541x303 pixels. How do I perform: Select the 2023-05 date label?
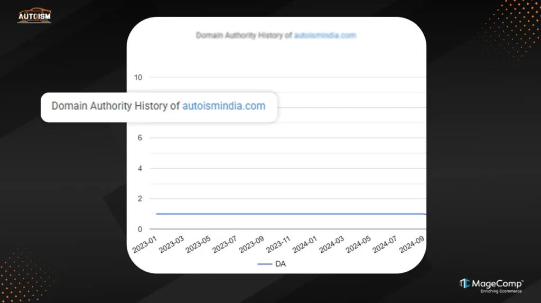pos(198,244)
